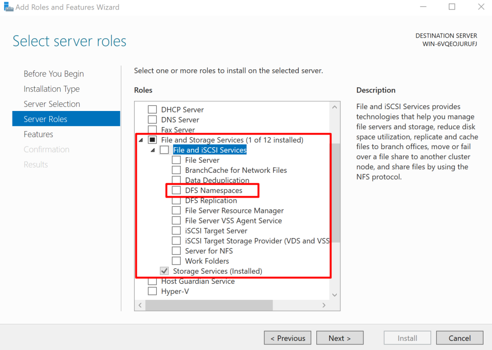
Task: Open the Before You Begin page
Action: [x=54, y=73]
